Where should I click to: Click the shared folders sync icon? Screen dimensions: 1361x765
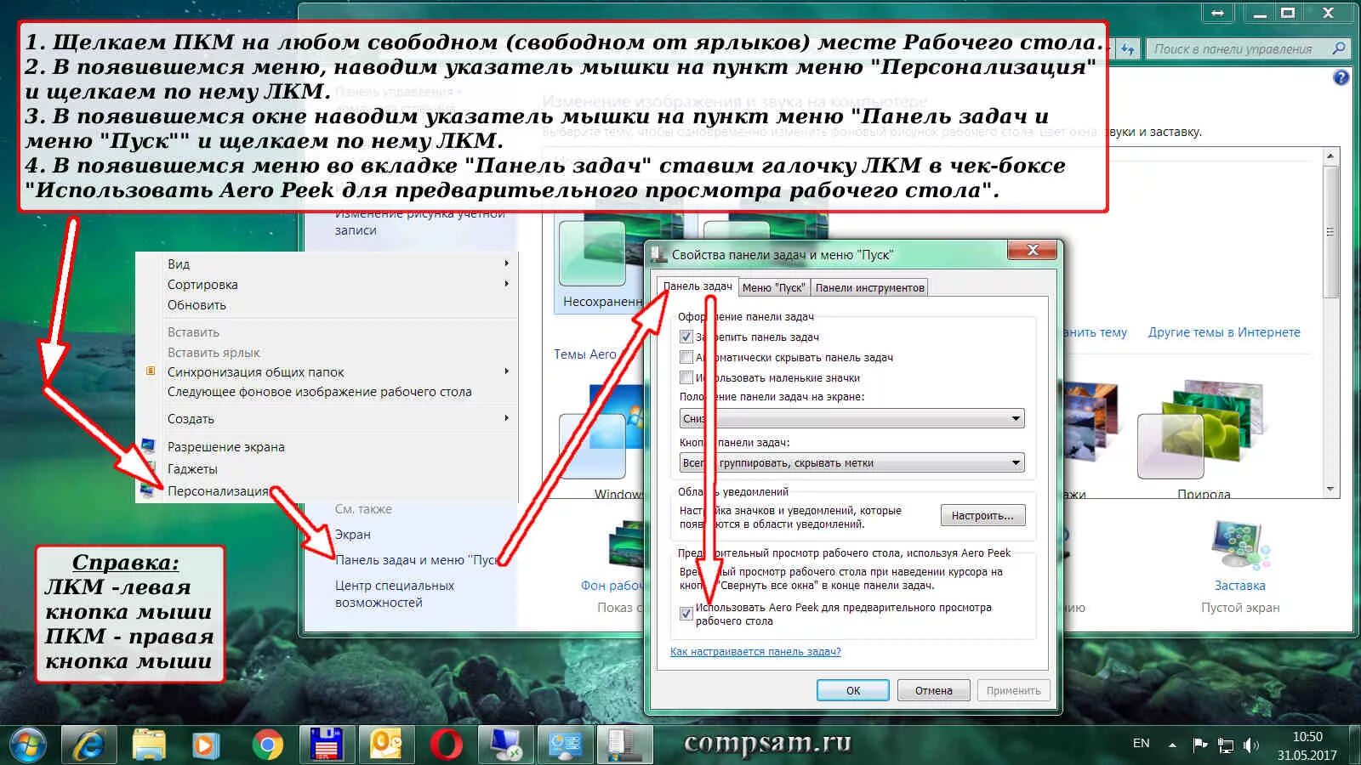[151, 371]
